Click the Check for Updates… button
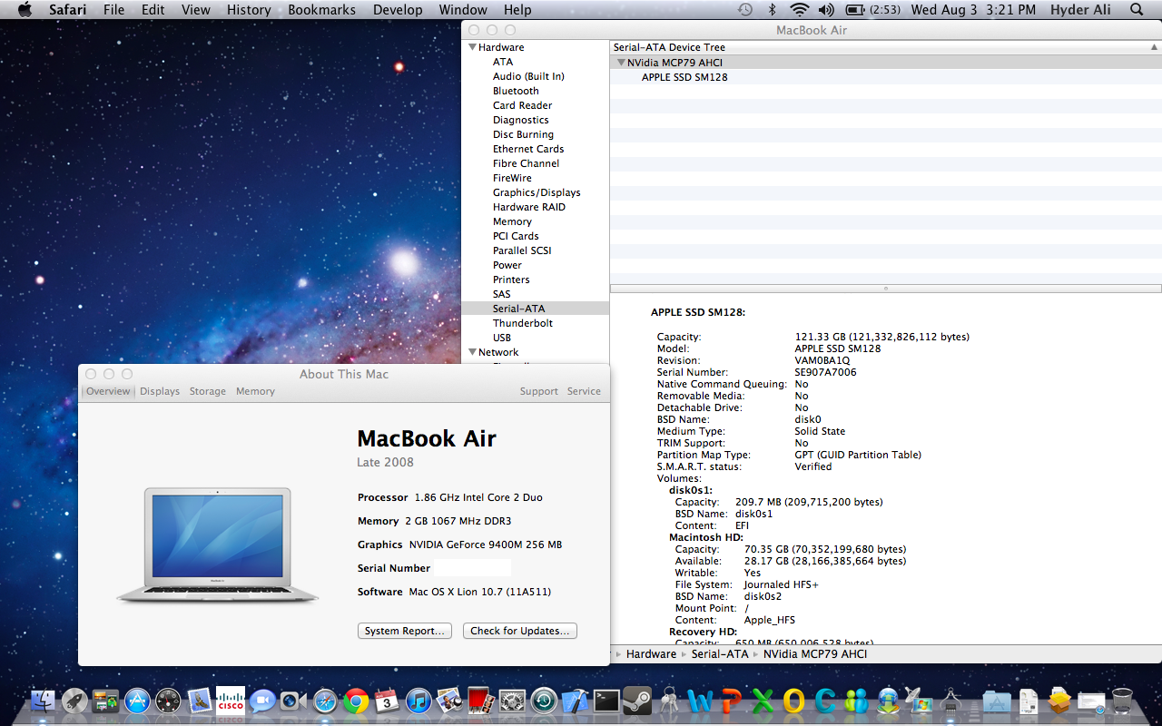The width and height of the screenshot is (1162, 726). pos(520,631)
